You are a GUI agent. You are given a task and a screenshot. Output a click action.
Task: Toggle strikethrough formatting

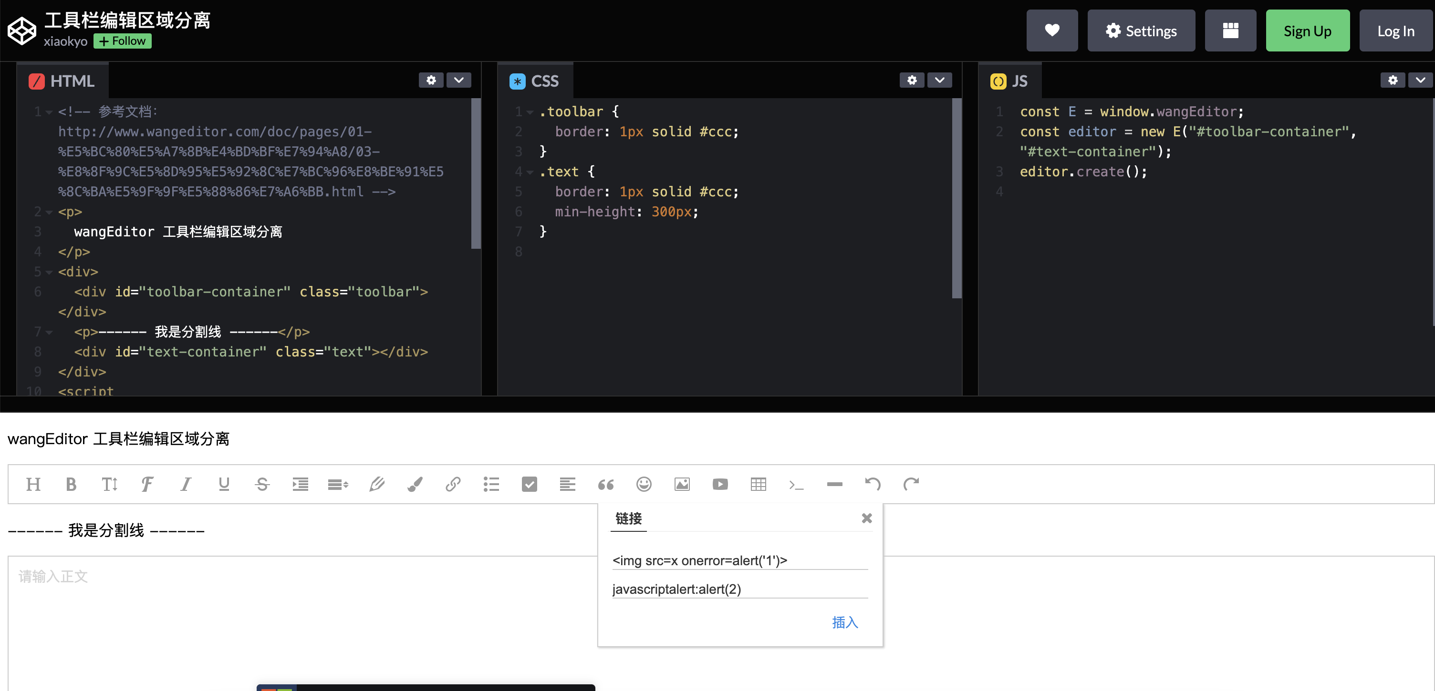[x=262, y=484]
